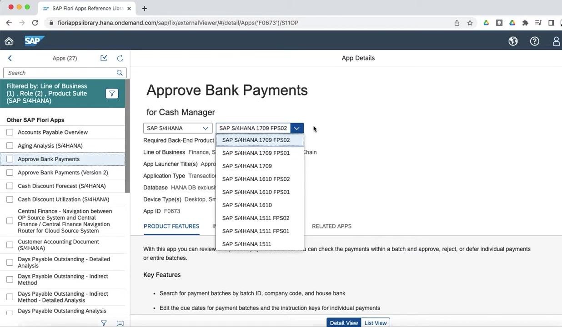Tick checkbox for Aging Analysis (S/4HANA)
This screenshot has width=562, height=327.
coord(10,146)
